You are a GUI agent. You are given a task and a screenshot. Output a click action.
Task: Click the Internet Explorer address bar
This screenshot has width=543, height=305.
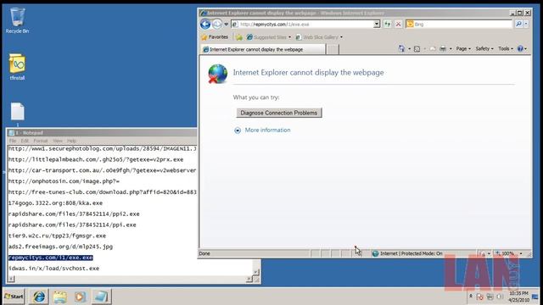302,25
